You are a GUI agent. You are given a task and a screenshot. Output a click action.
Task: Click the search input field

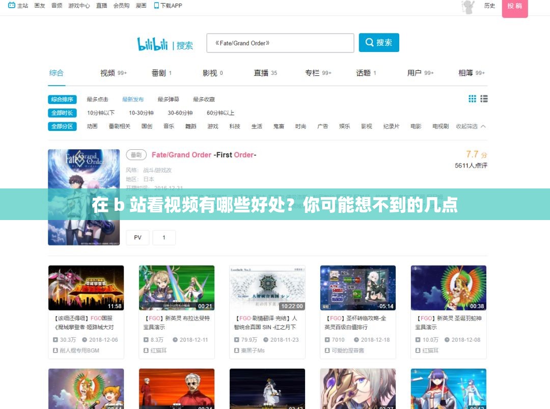point(280,43)
